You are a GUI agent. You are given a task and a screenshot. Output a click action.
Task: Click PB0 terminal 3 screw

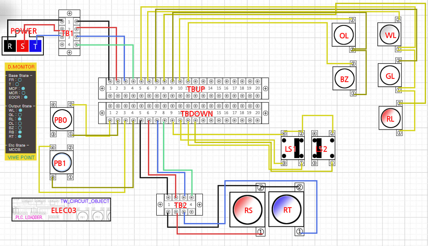pyautogui.click(x=53, y=134)
